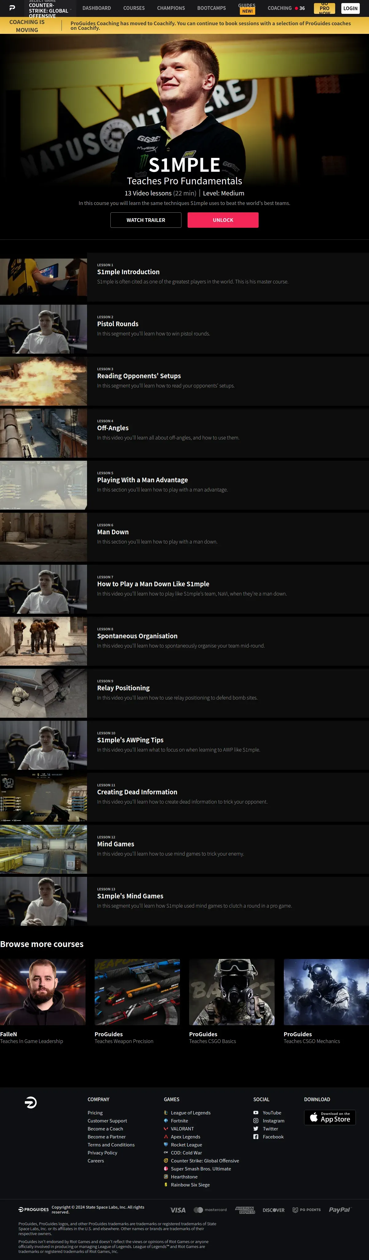Open the Coaching nav item
The image size is (369, 1260).
coord(280,8)
